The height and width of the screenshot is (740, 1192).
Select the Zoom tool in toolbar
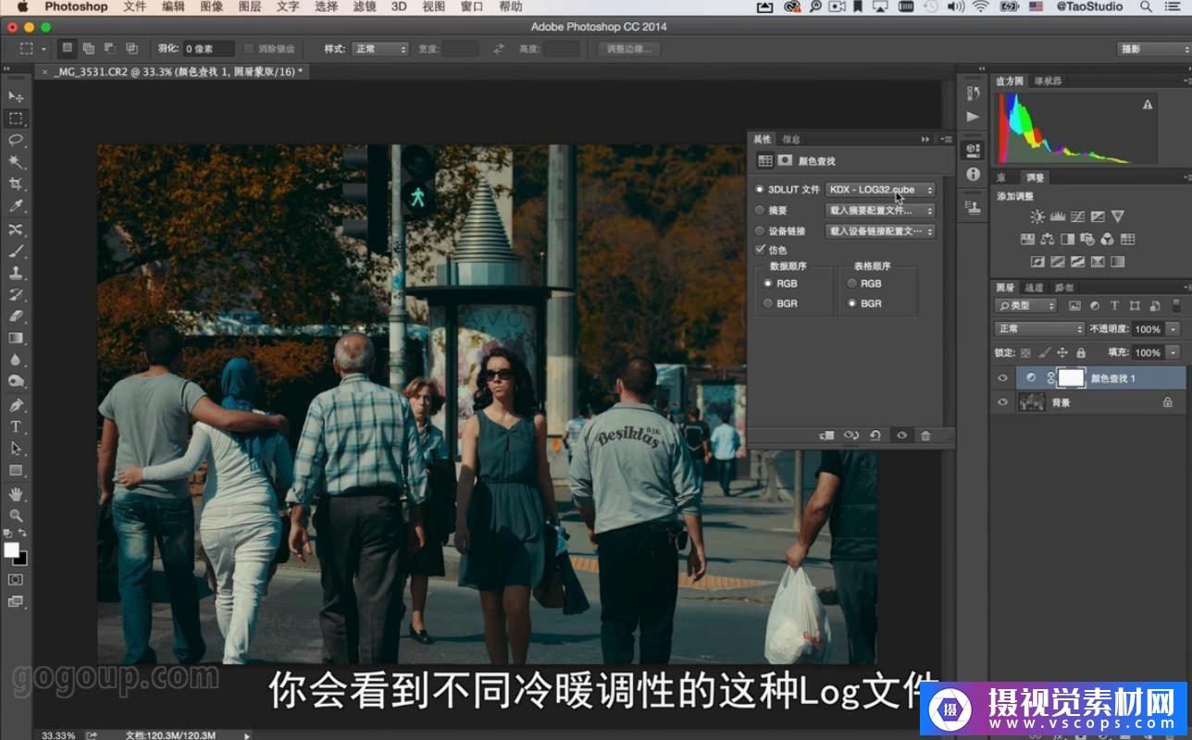(x=16, y=515)
